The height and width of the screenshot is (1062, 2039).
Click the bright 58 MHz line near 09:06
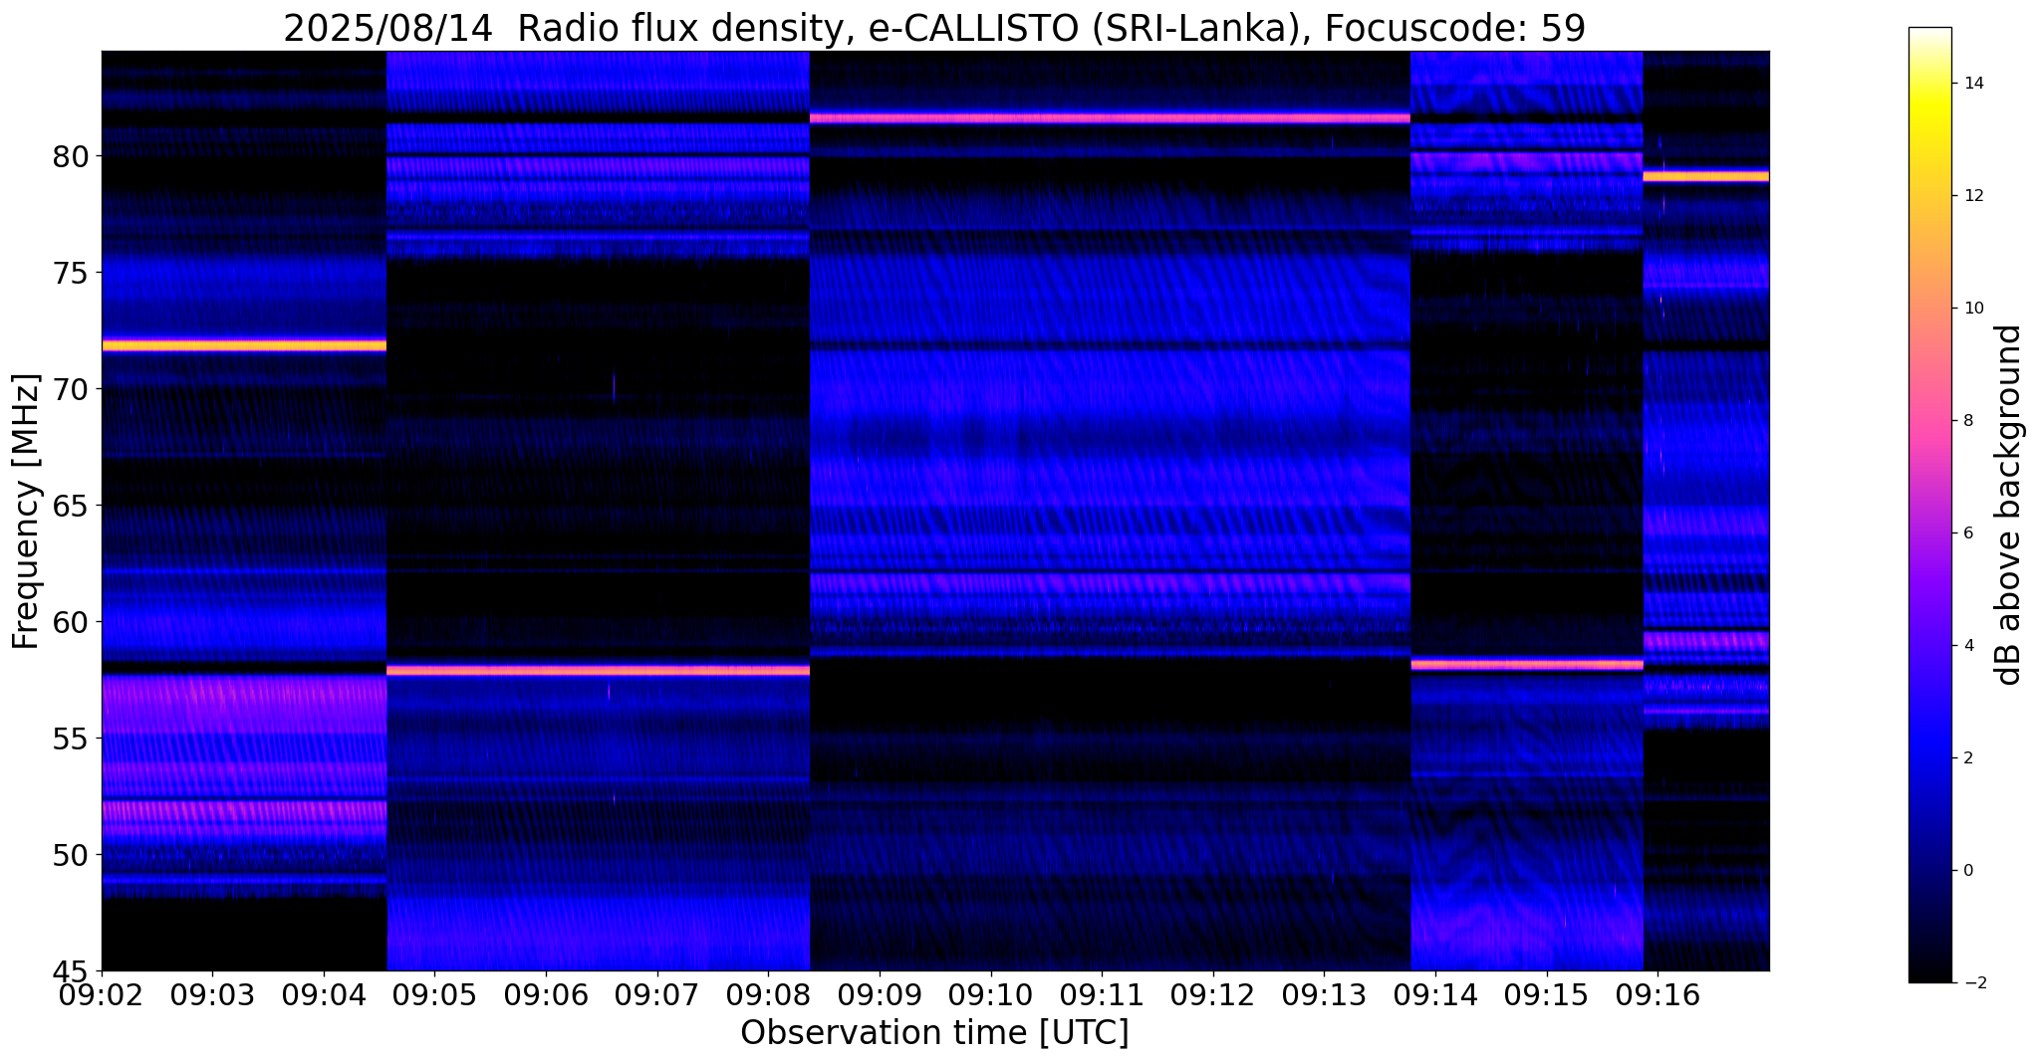(x=598, y=671)
